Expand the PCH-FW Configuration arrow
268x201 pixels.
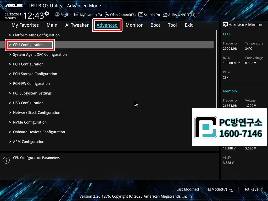tap(10, 83)
